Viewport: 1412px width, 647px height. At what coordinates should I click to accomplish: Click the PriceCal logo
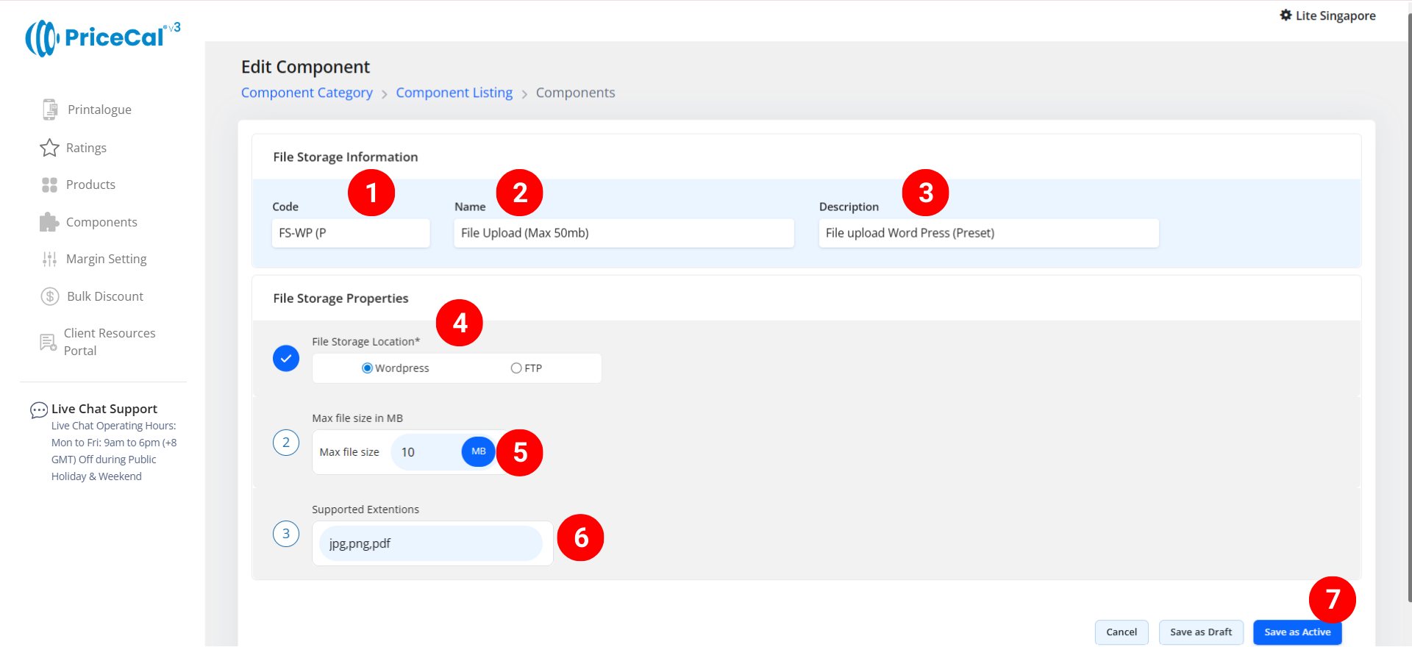(x=102, y=37)
